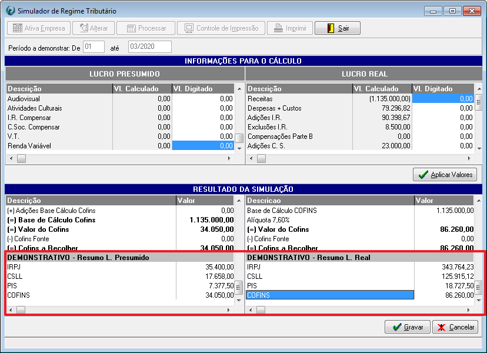Click the 79.296,82 calculated value
The image size is (487, 353).
pos(396,108)
